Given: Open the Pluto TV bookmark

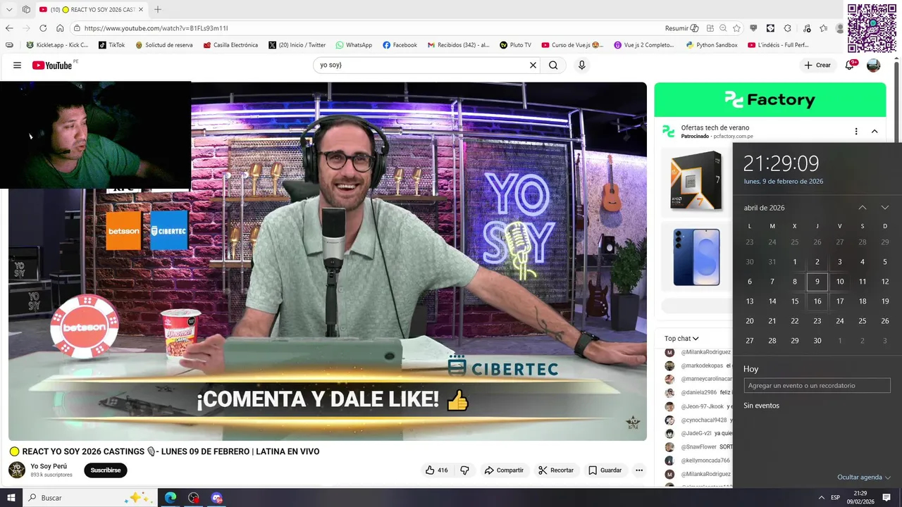Looking at the screenshot, I should [x=516, y=44].
